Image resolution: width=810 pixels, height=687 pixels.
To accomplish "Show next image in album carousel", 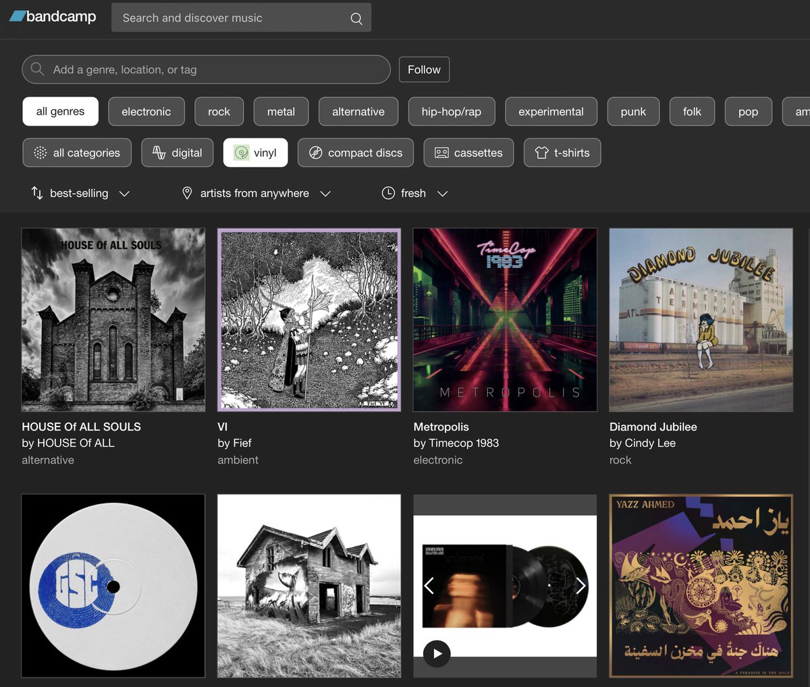I will pyautogui.click(x=580, y=586).
